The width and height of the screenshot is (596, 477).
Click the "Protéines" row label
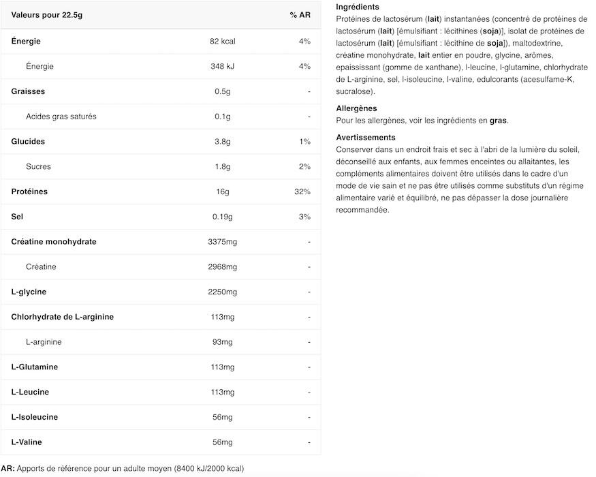(x=29, y=191)
